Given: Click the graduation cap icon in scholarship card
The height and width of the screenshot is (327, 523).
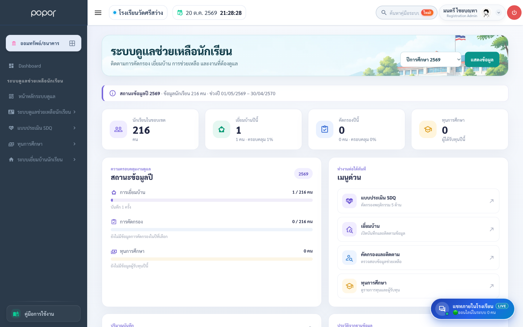Looking at the screenshot, I should click(428, 129).
